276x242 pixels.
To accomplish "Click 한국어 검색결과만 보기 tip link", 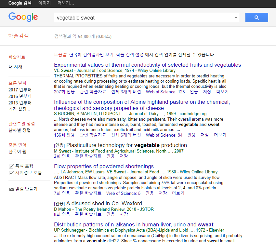I will click(91, 55).
